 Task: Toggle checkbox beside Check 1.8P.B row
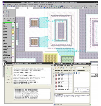[x=55, y=88]
